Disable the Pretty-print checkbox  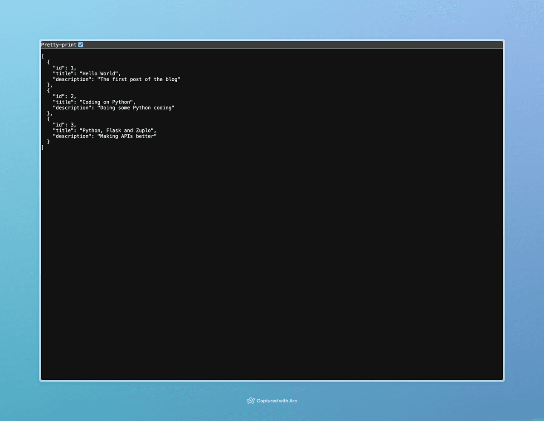tap(81, 44)
